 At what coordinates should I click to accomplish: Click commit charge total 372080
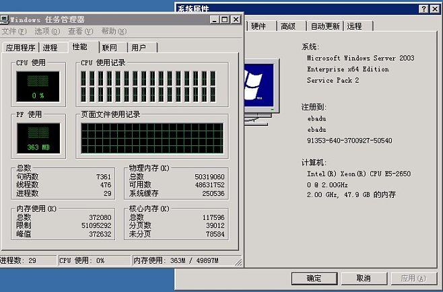(100, 217)
